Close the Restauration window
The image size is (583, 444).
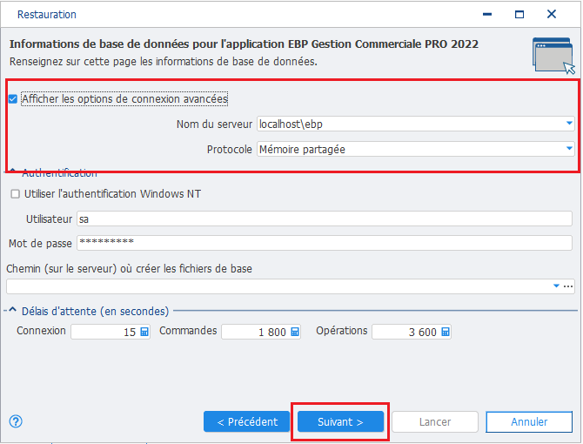tap(552, 14)
